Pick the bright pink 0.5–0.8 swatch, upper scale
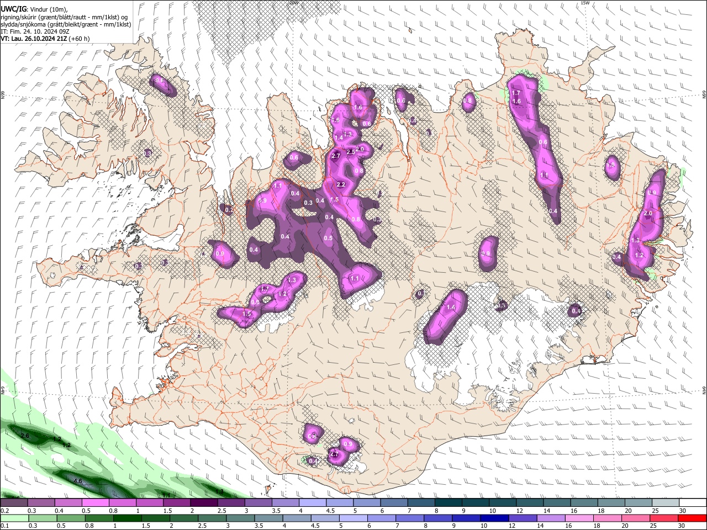Image resolution: width=707 pixels, height=530 pixels. click(95, 503)
